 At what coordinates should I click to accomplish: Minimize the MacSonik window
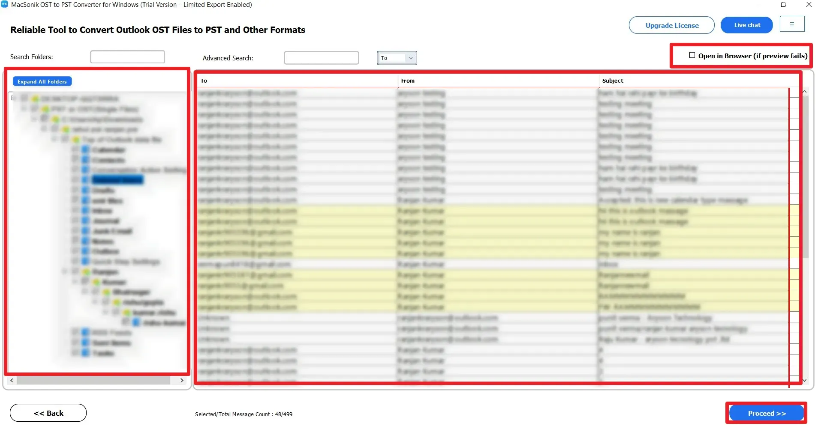[759, 4]
